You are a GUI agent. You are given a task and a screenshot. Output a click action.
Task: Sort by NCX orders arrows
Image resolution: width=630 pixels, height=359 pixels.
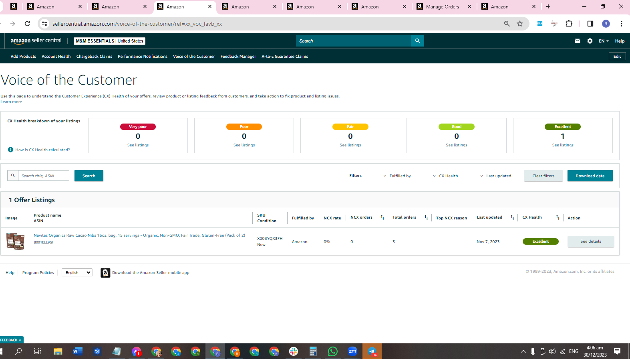(382, 217)
